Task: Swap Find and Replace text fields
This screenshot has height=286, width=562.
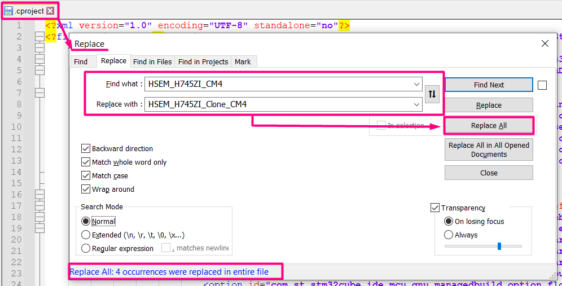Action: [432, 94]
